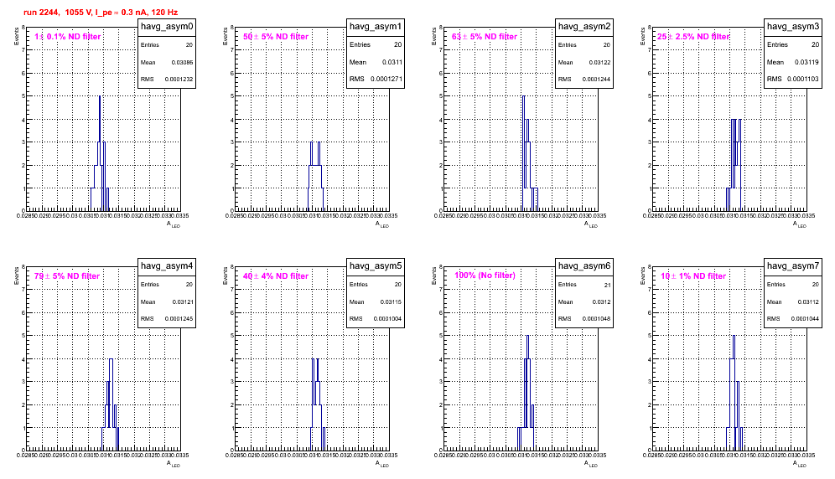The height and width of the screenshot is (479, 835).
Task: Select the havg_asym0 stat box title
Action: click(x=167, y=26)
